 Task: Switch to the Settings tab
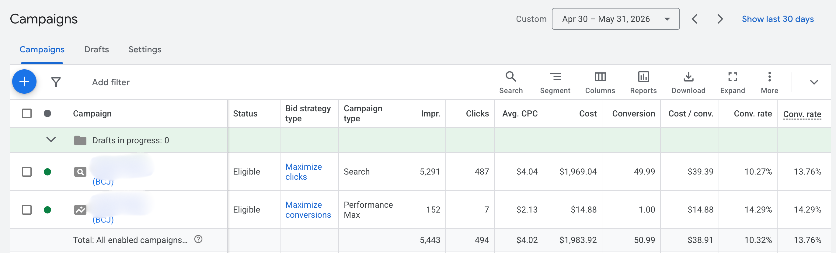tap(145, 49)
